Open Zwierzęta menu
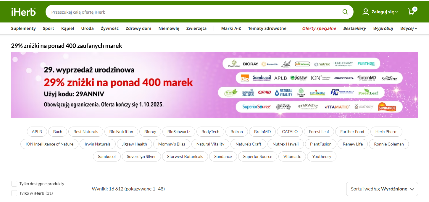The height and width of the screenshot is (202, 429). 196,28
